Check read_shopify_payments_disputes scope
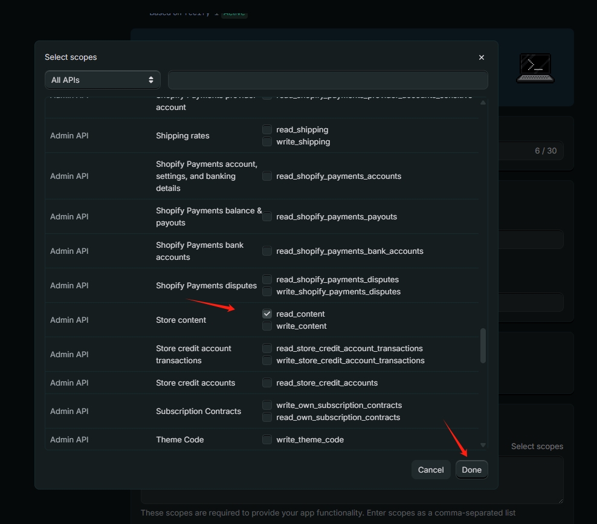 click(267, 279)
